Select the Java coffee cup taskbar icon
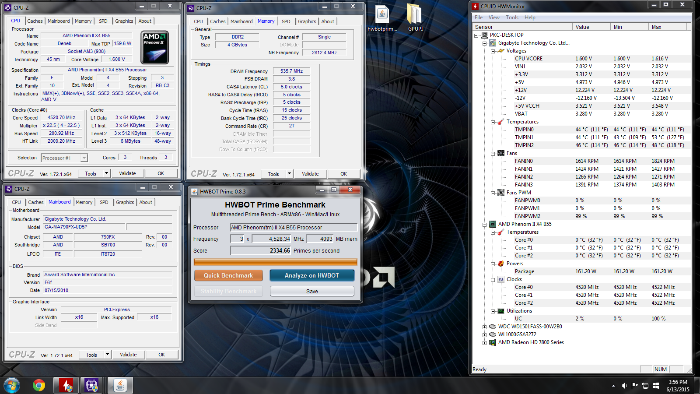Viewport: 700px width, 394px height. [x=120, y=385]
